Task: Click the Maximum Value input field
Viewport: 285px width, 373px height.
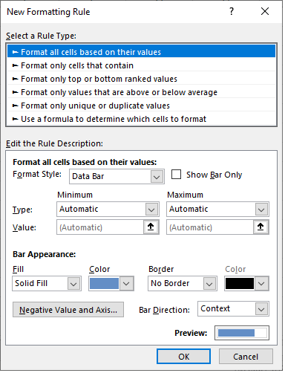Action: [210, 227]
